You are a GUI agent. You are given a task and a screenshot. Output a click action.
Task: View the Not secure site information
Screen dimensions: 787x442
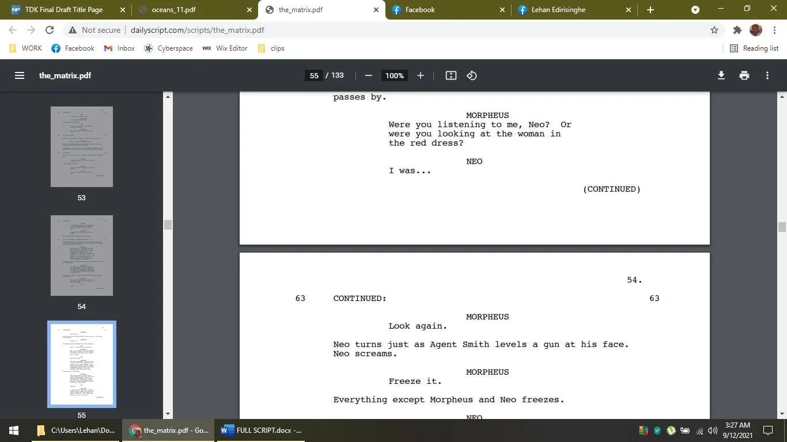coord(94,30)
